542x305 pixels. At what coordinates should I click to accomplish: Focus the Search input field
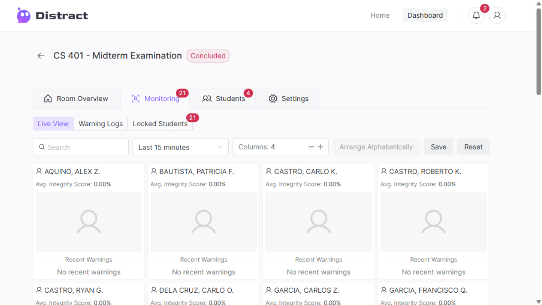[80, 147]
